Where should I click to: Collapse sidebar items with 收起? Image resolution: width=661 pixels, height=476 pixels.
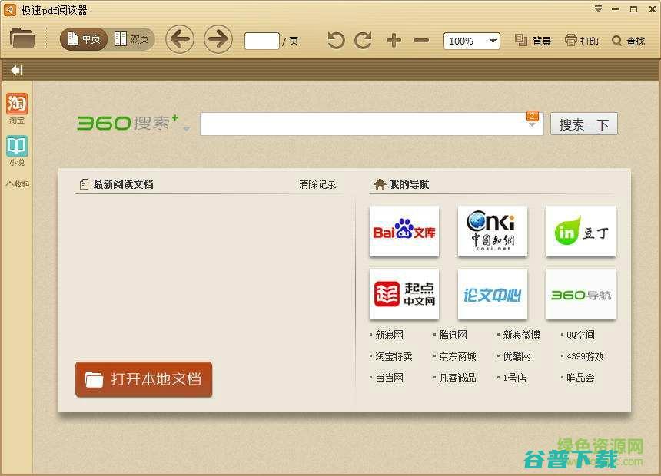(x=18, y=184)
